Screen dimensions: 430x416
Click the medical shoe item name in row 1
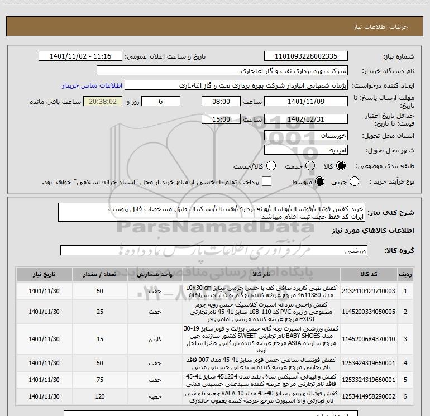(261, 291)
